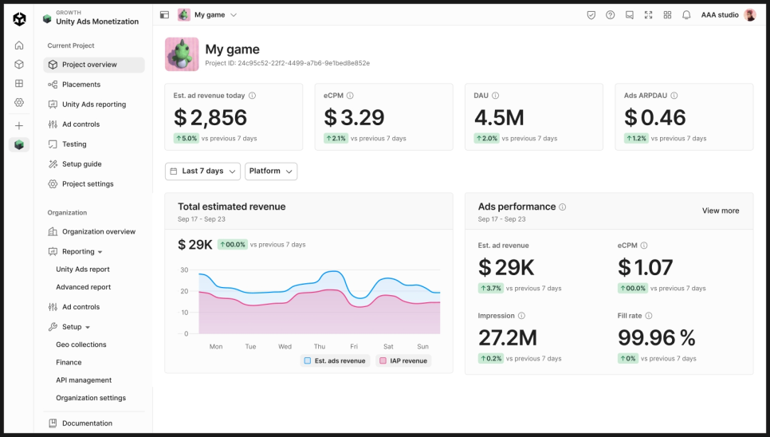Click the plus icon in left rail
This screenshot has height=437, width=770.
19,126
